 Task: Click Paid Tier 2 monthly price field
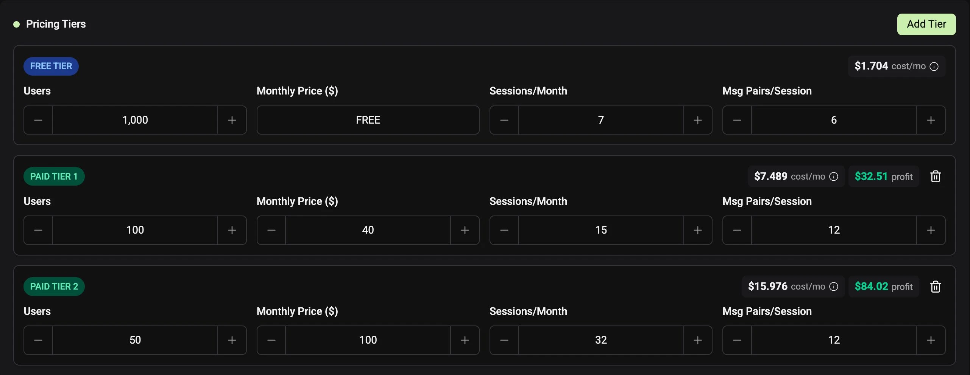[x=368, y=340]
